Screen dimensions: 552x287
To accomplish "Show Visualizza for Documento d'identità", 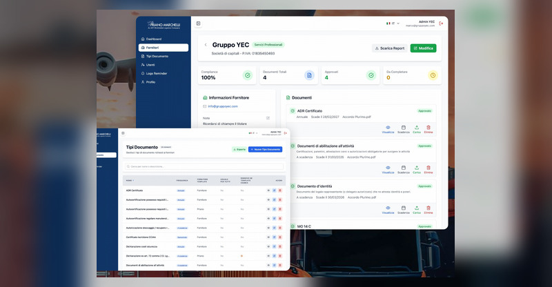I will 388,210.
